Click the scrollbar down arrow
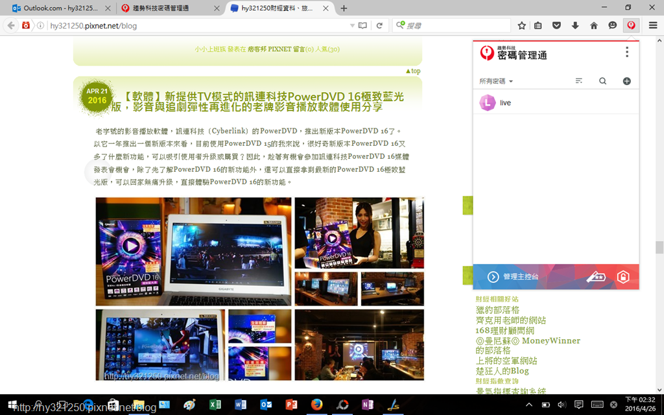This screenshot has height=415, width=664. point(659,390)
